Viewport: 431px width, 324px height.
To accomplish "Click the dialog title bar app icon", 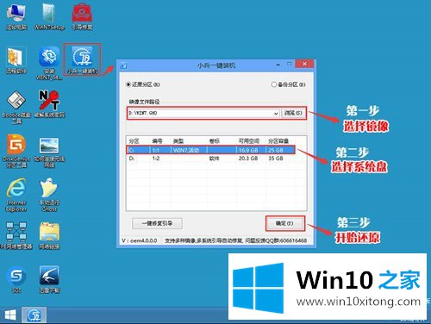I will (124, 65).
